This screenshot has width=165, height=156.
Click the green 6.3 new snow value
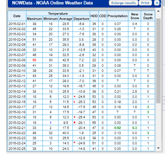135,128
